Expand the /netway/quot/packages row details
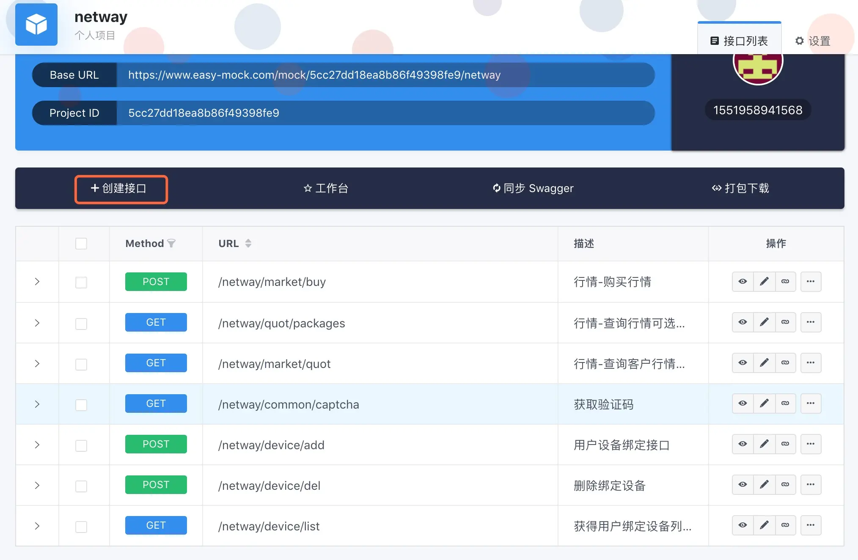The height and width of the screenshot is (560, 858). point(37,323)
